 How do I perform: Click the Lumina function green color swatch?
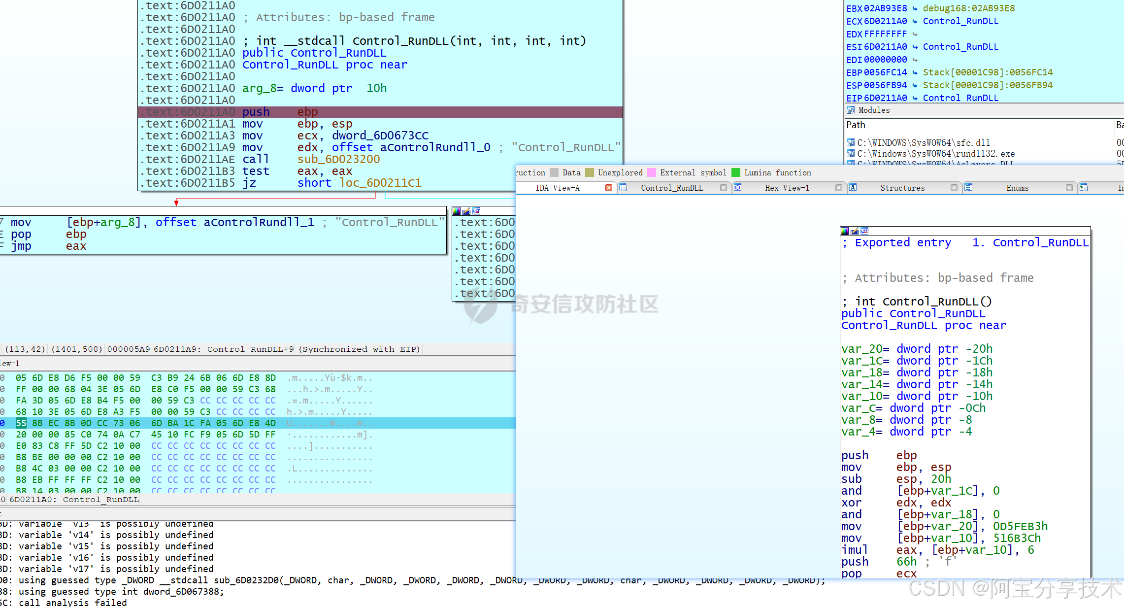click(736, 172)
